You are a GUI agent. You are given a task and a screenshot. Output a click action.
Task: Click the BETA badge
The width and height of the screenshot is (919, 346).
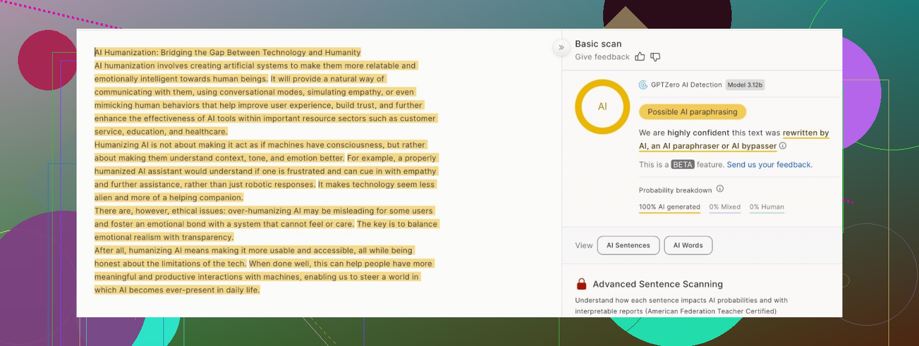pyautogui.click(x=683, y=165)
